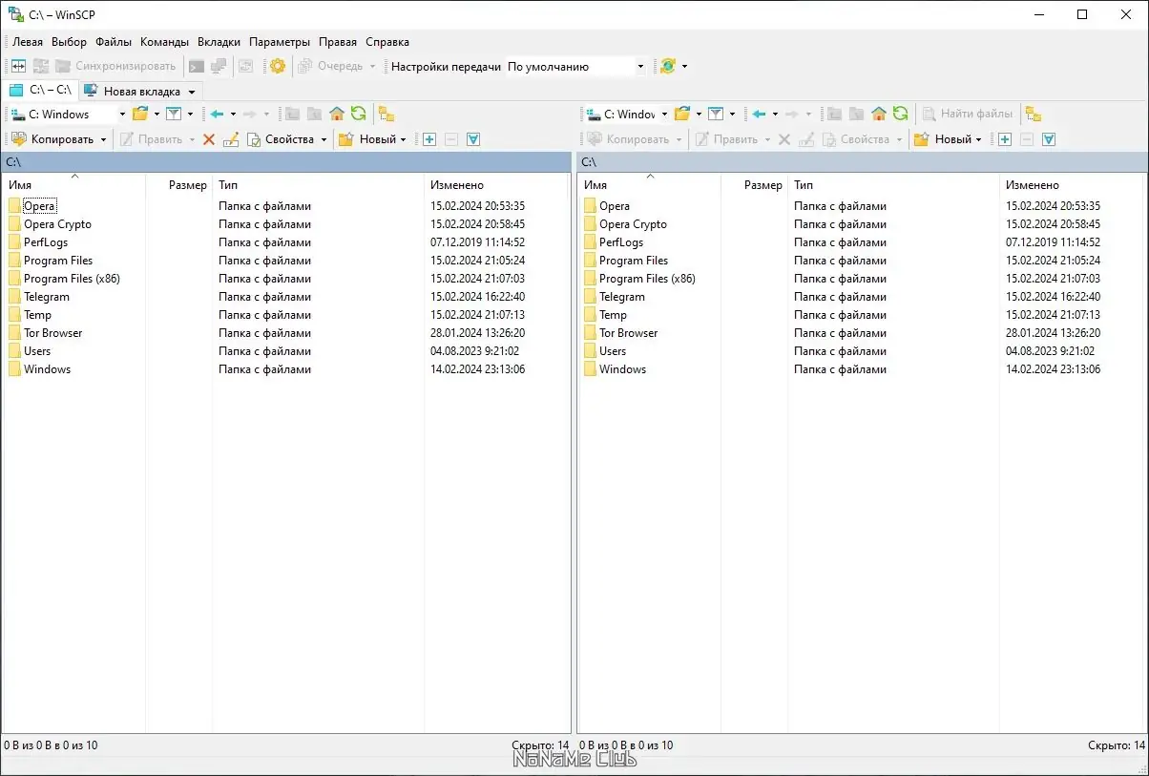Open the Справка menu
The width and height of the screenshot is (1149, 776).
pos(387,42)
